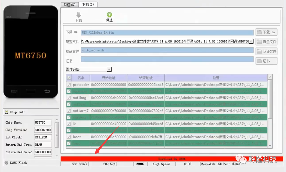The height and width of the screenshot is (172, 286).
Task: Click the EMMC Flash gear icon
Action: [6, 163]
